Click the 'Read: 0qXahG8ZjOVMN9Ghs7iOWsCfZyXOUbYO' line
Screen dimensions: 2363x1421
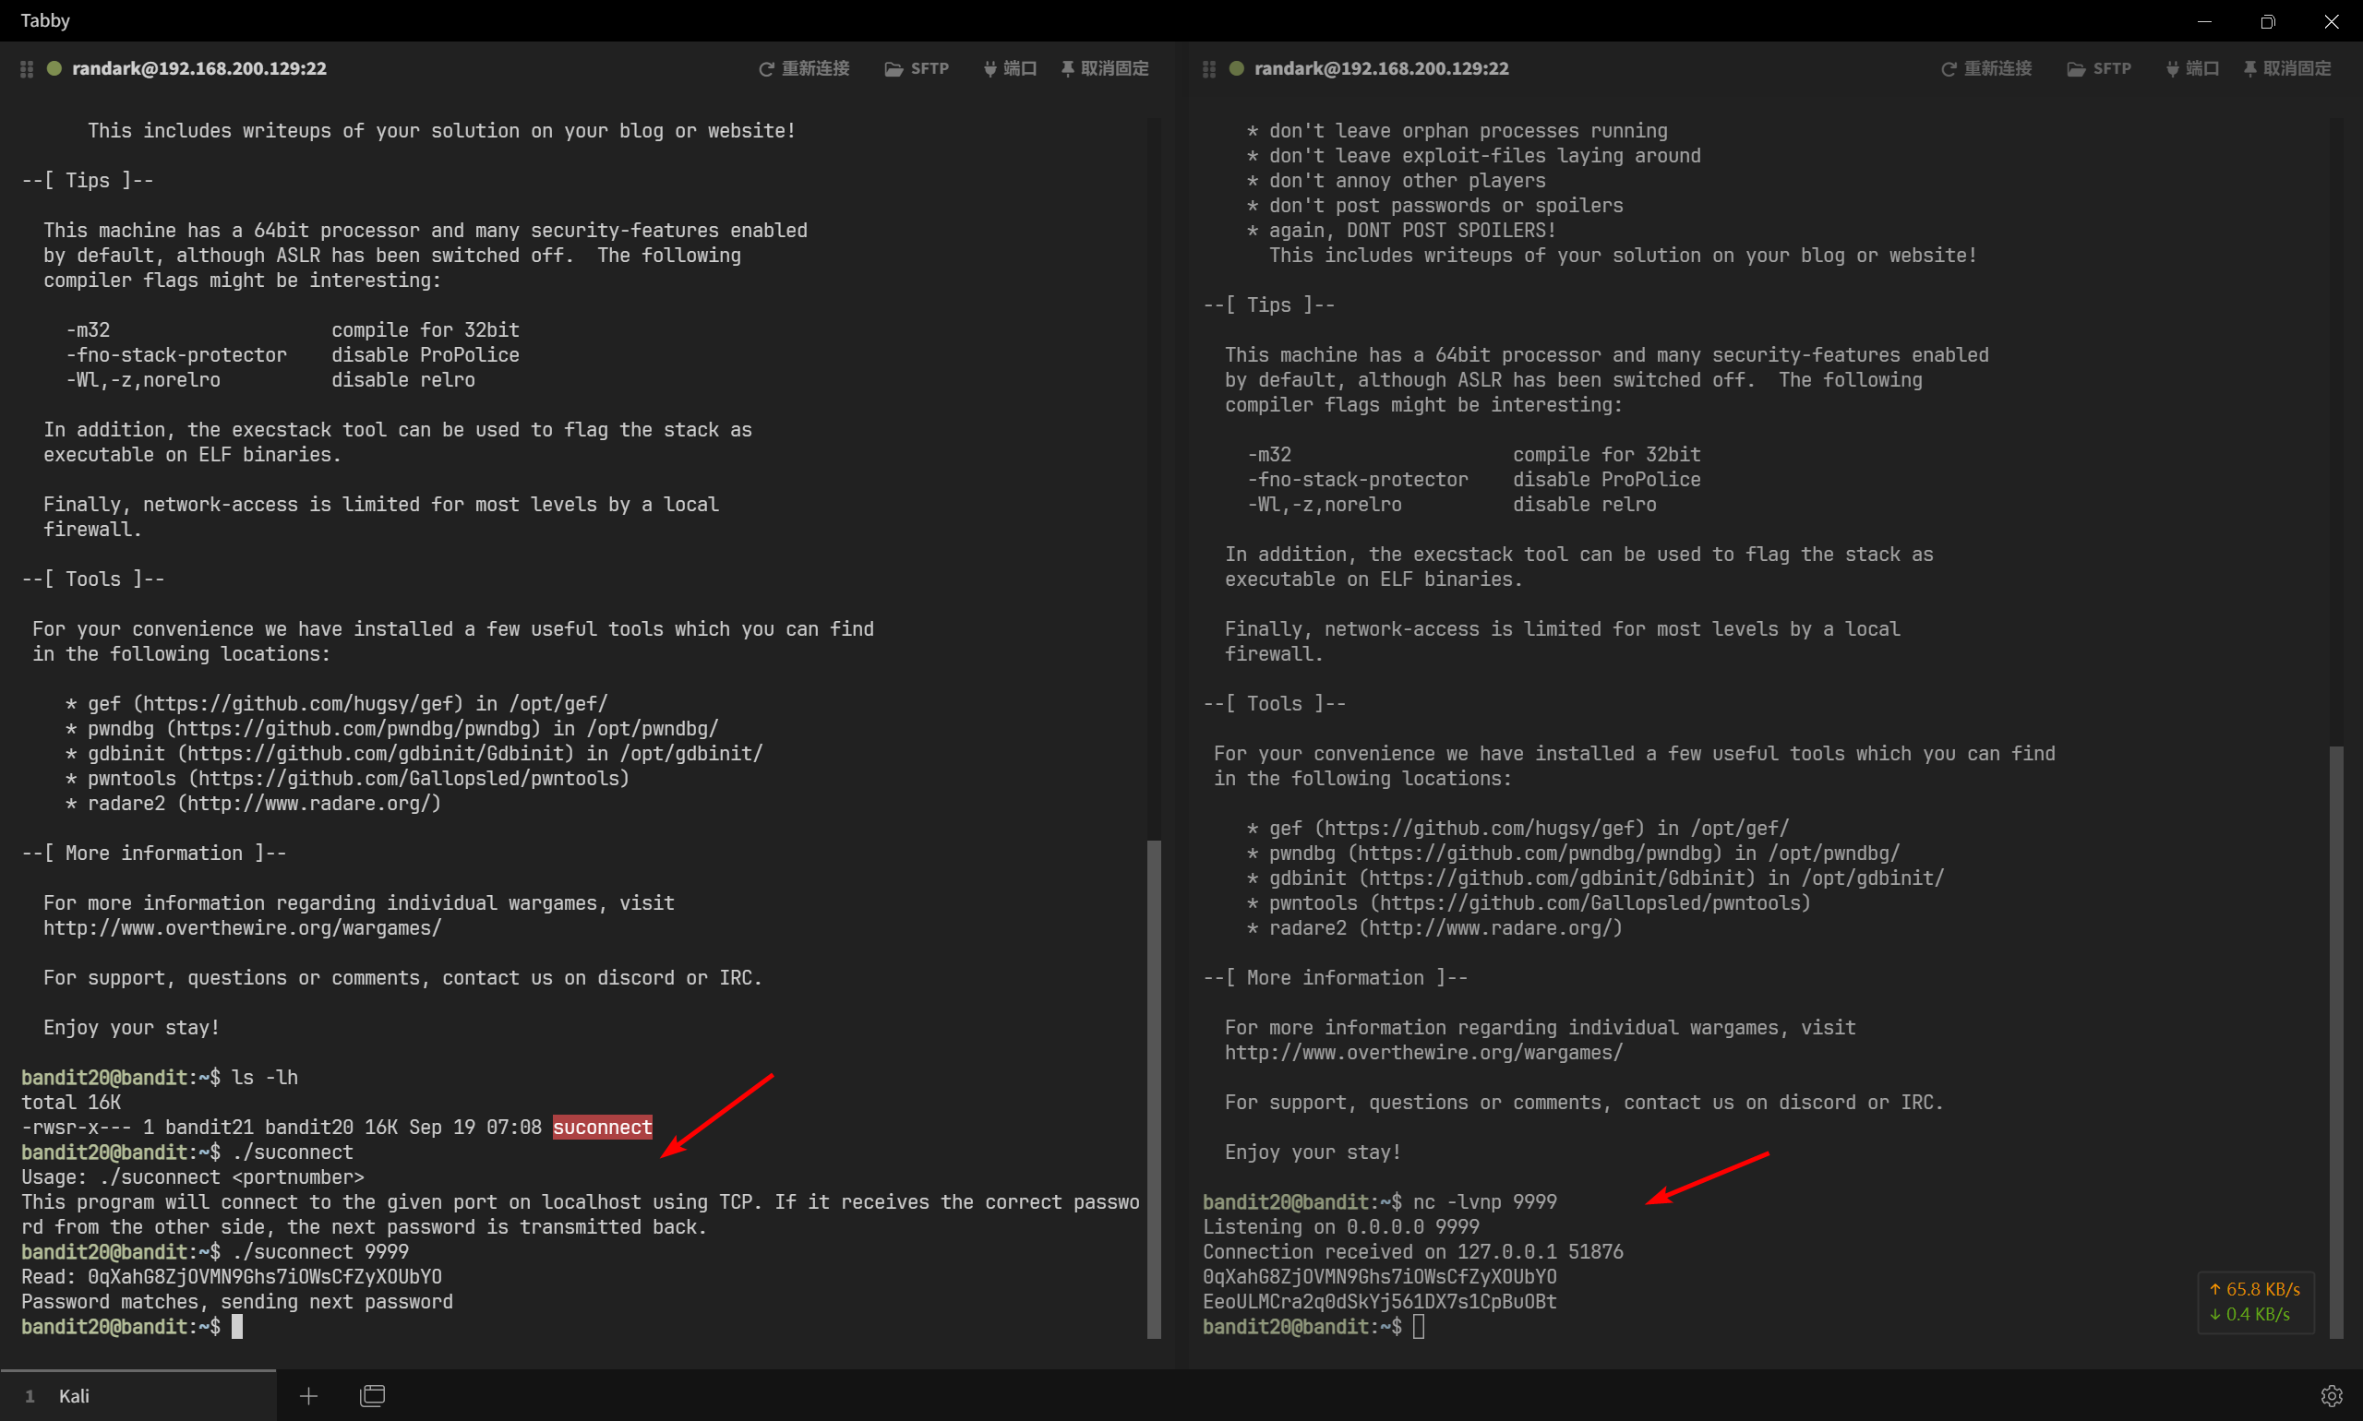point(232,1276)
